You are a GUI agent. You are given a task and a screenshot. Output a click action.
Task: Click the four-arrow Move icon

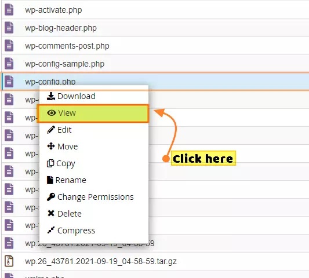pos(51,147)
